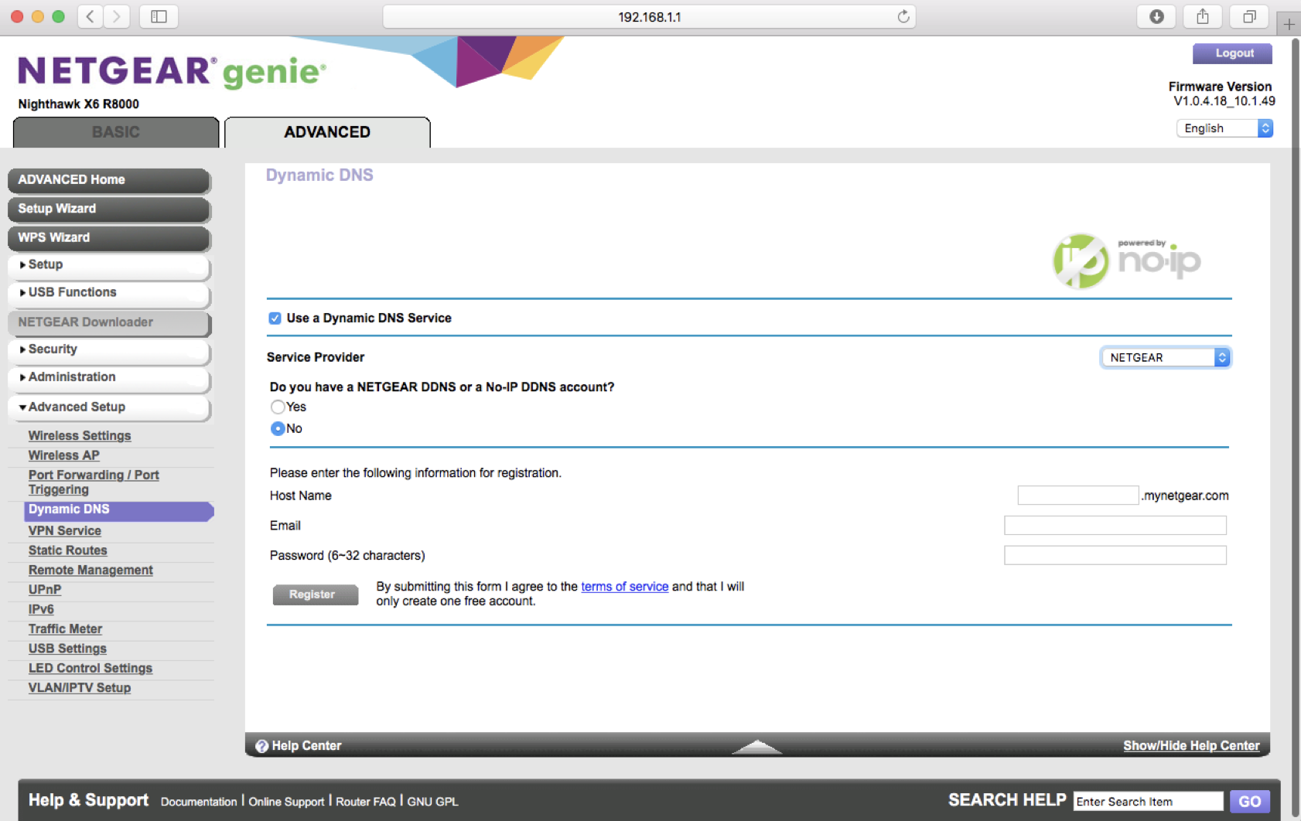Click the Enter Search Item field

pos(1148,802)
